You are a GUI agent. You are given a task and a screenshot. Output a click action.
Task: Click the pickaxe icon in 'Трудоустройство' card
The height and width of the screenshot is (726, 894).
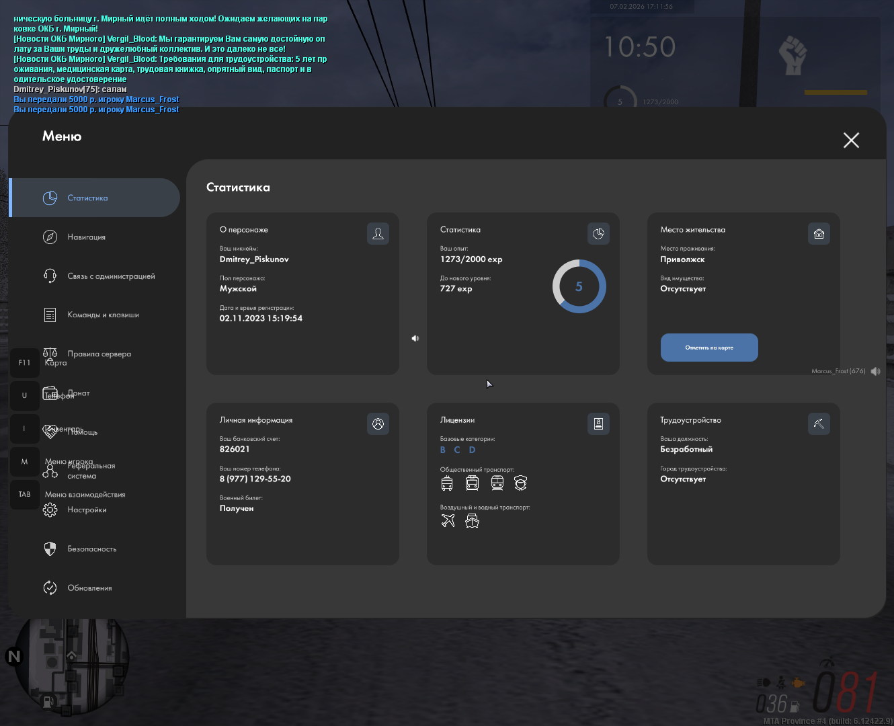[819, 424]
